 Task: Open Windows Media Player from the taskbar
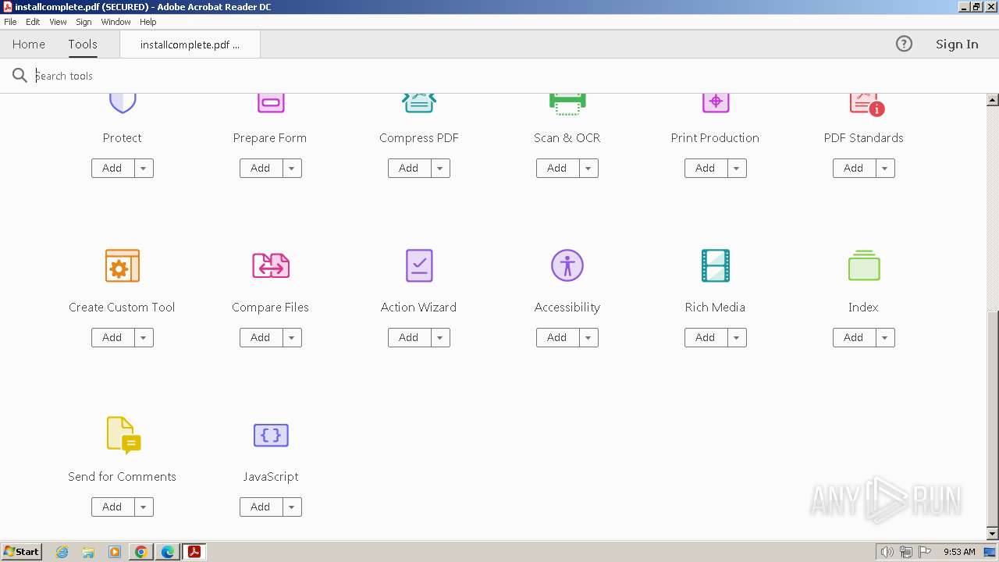point(115,552)
